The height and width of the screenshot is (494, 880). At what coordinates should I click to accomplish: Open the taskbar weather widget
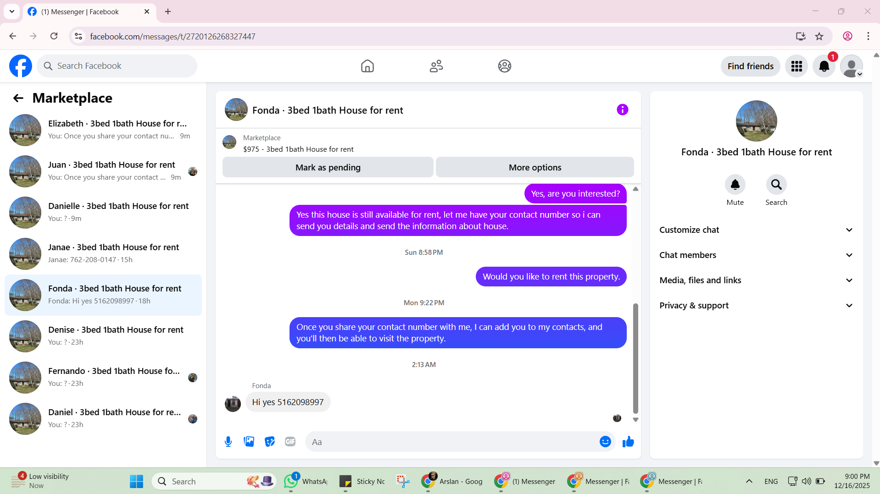tap(40, 481)
